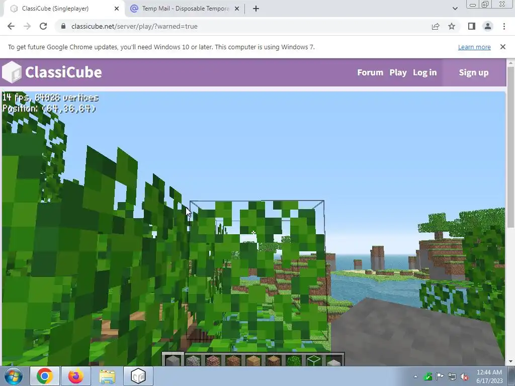This screenshot has width=515, height=386.
Task: Click the page vertical scrollbar
Action: tap(510, 146)
